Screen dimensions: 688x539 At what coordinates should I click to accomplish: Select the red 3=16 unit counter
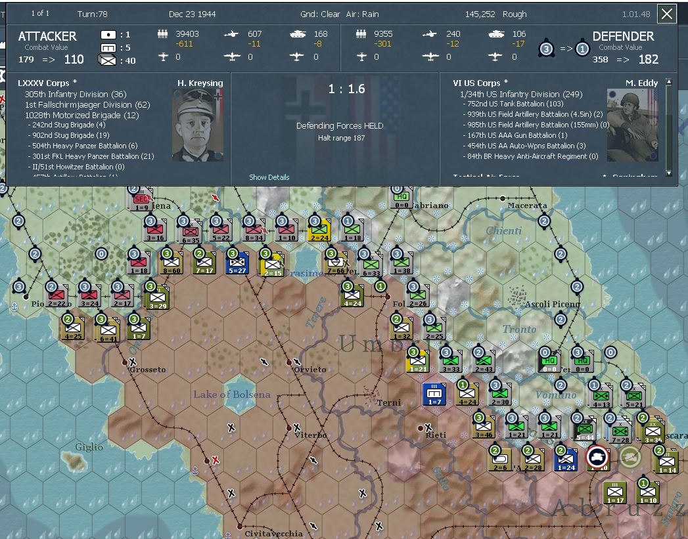(155, 230)
